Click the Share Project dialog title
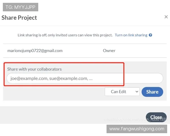 tap(19, 18)
